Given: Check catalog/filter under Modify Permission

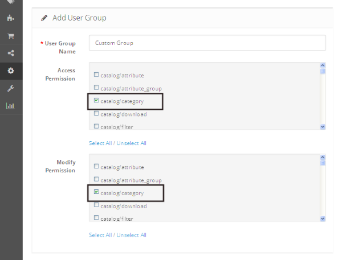Looking at the screenshot, I should click(x=96, y=218).
